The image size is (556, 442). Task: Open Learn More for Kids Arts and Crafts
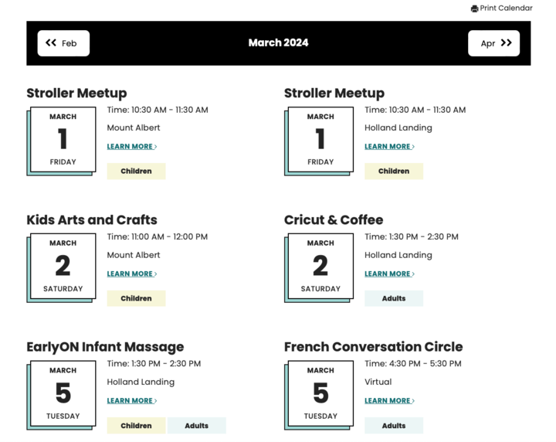pyautogui.click(x=132, y=274)
